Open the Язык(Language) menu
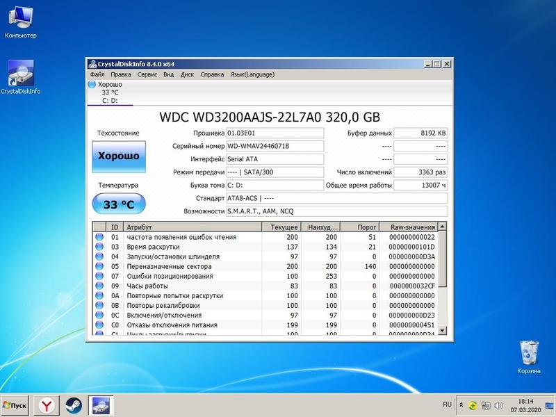The width and height of the screenshot is (556, 417). pos(252,74)
